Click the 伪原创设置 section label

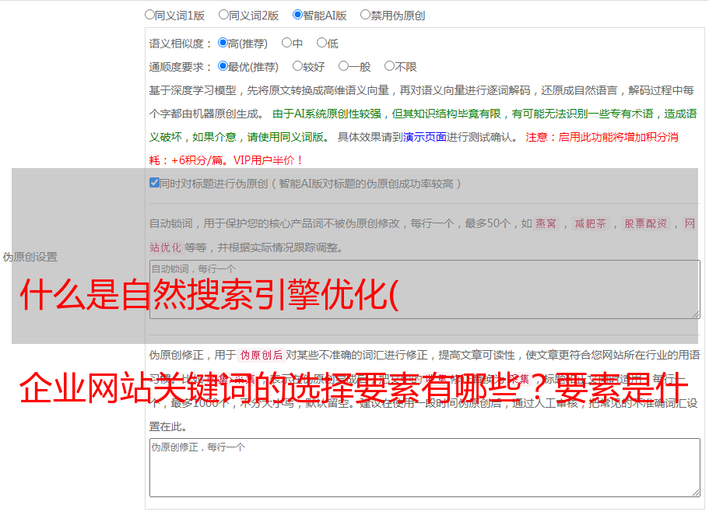[30, 257]
